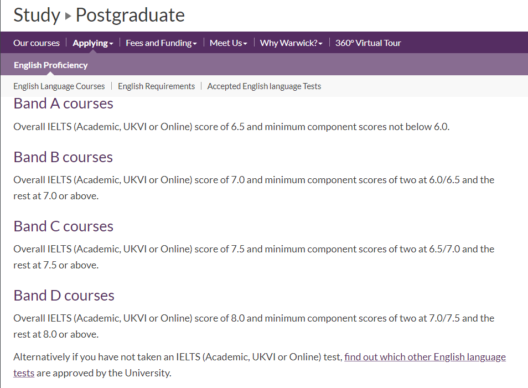The width and height of the screenshot is (528, 388).
Task: Expand the Meet Us dropdown menu
Action: [229, 43]
